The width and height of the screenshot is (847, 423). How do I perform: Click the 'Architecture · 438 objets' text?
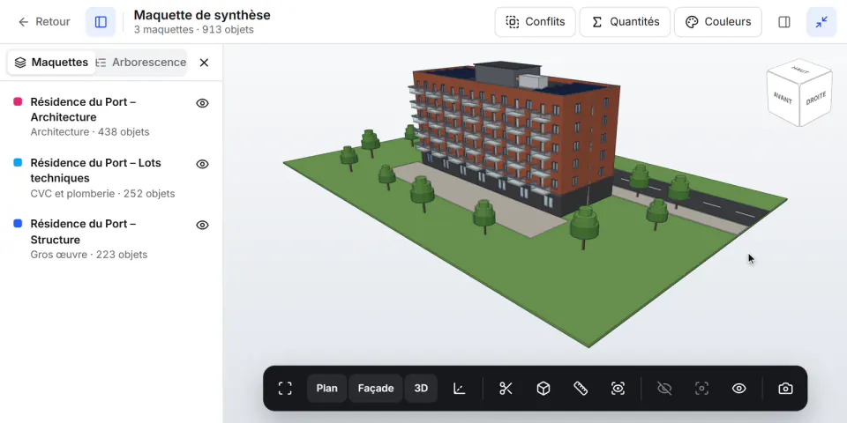click(x=90, y=132)
